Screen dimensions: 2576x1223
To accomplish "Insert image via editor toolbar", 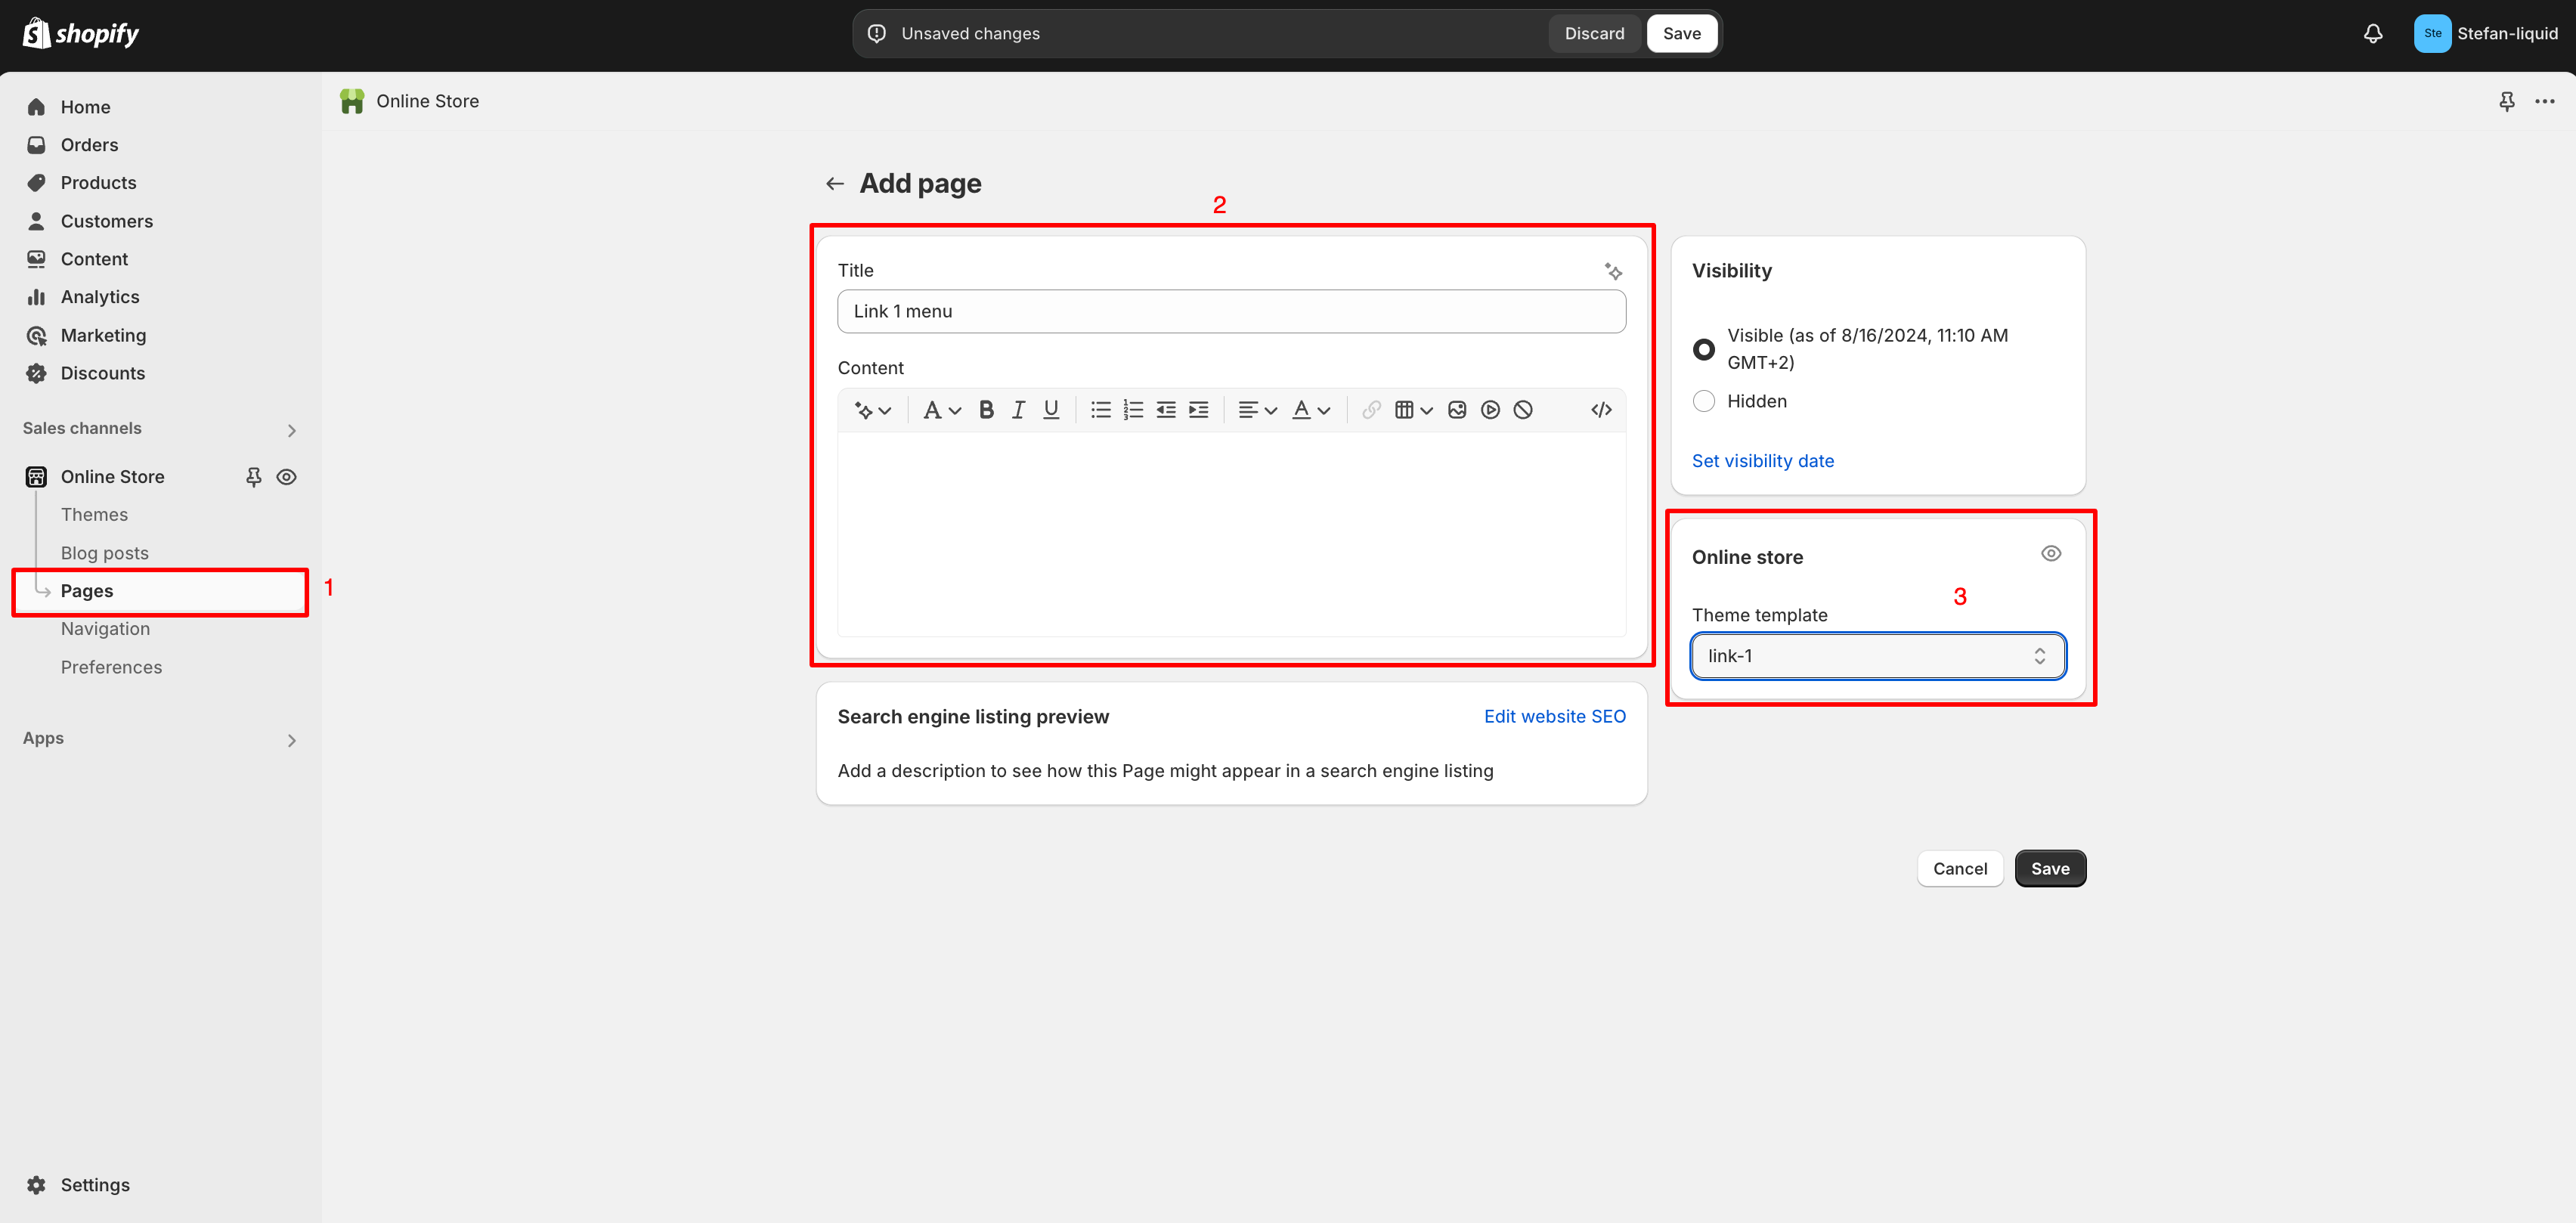I will coord(1457,410).
